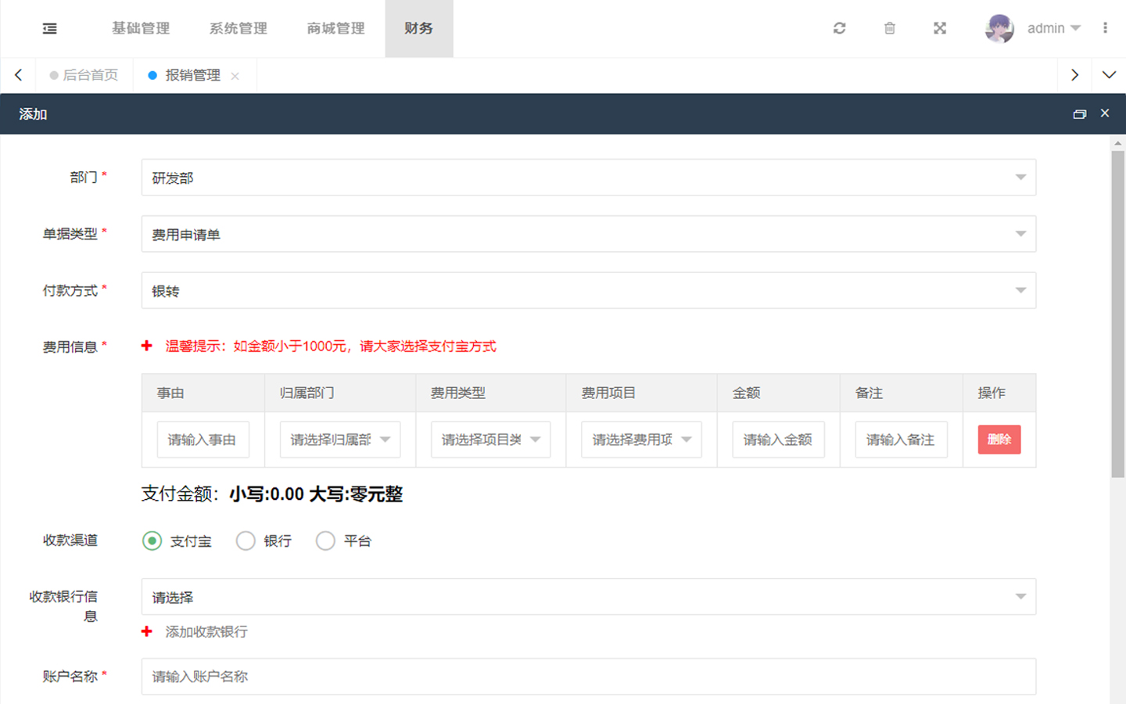Screen dimensions: 1126x704
Task: Open the 付款方式 dropdown showing 银转
Action: pyautogui.click(x=588, y=290)
